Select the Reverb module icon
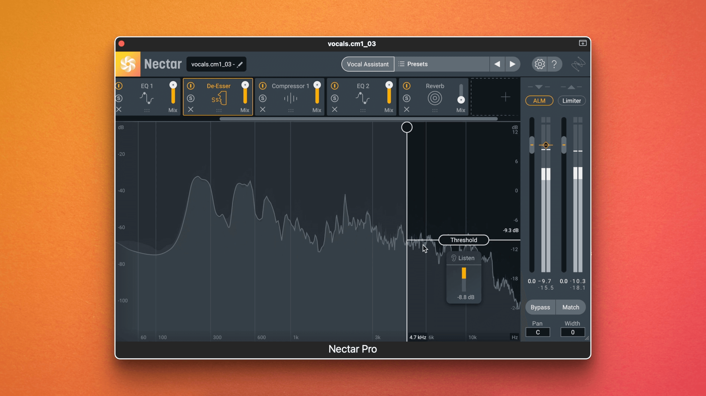 (x=435, y=98)
